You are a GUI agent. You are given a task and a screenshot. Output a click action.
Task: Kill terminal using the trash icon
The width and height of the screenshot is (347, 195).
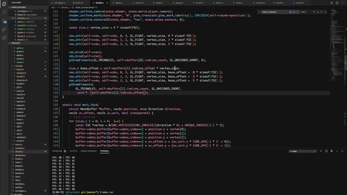click(x=331, y=151)
